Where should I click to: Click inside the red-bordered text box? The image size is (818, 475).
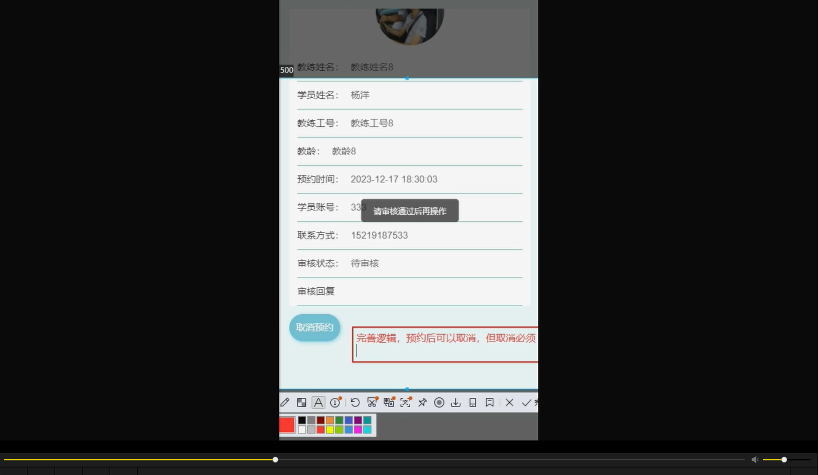tap(442, 344)
